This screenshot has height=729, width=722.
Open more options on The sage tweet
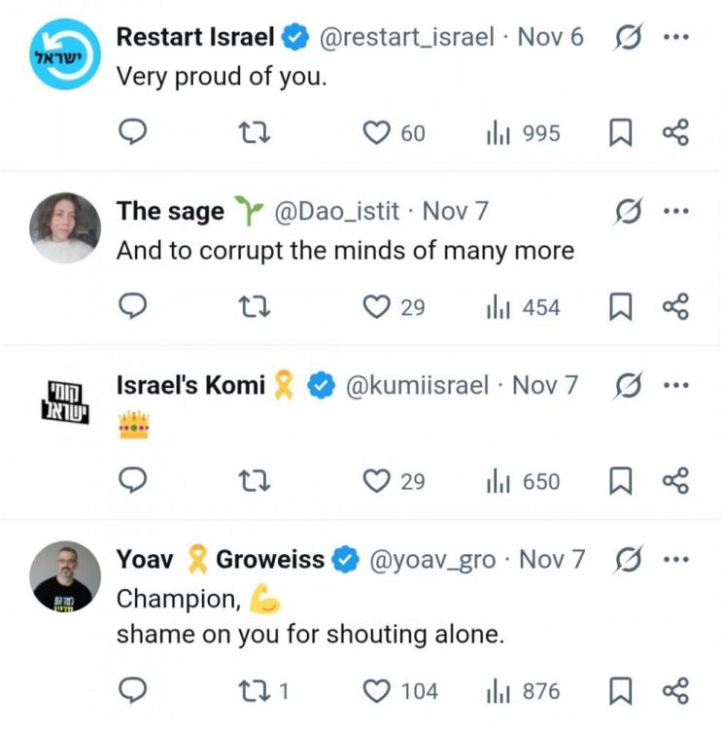[675, 210]
